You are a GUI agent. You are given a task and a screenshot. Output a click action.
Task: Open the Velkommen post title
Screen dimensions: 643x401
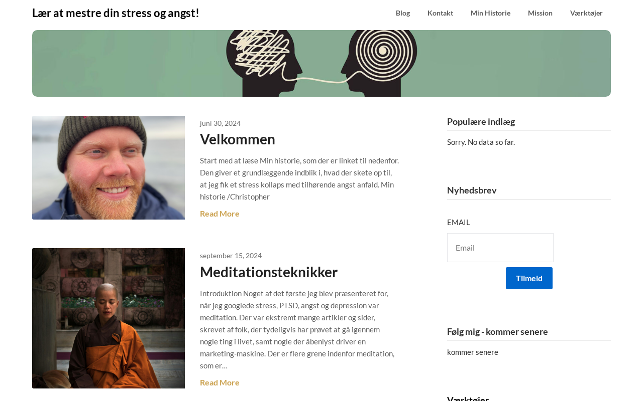(238, 139)
